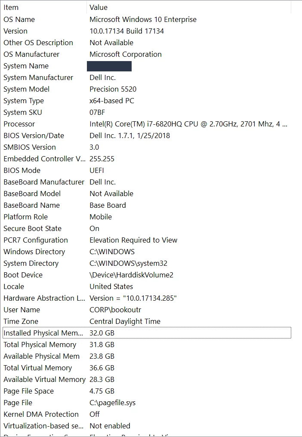Click the value Precision 5520
The width and height of the screenshot is (302, 437).
pyautogui.click(x=113, y=89)
